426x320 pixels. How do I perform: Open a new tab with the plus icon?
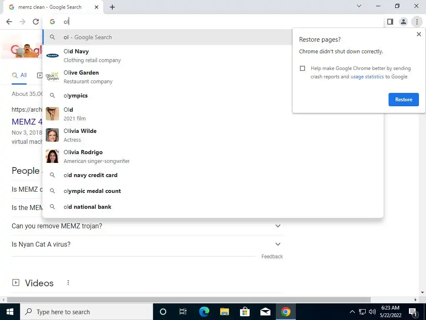click(x=112, y=7)
